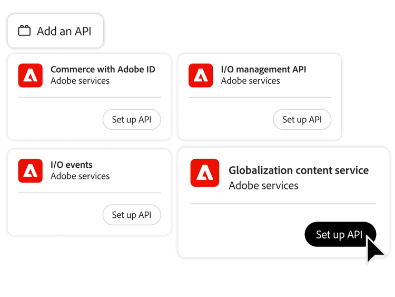
Task: Click Adobe services under Commerce with Adobe ID
Action: point(80,81)
